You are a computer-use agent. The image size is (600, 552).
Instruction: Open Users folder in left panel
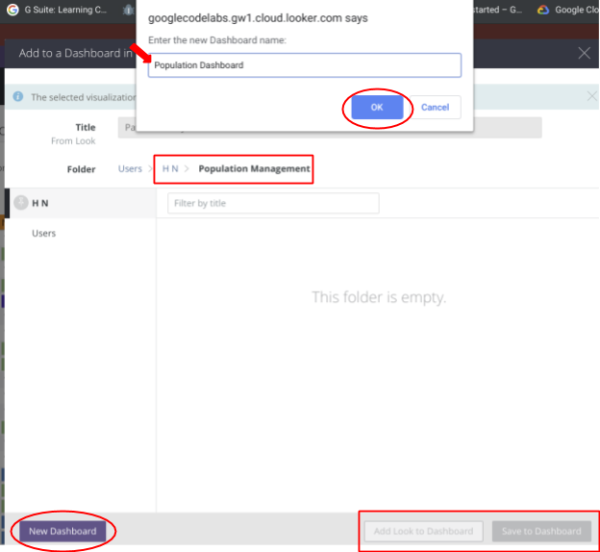pyautogui.click(x=43, y=233)
